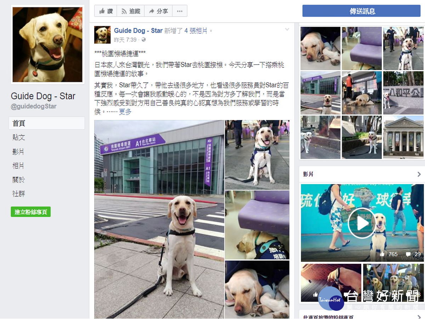Image resolution: width=425 pixels, height=319 pixels.
Task: Play the video in the 影片 section
Action: click(x=362, y=223)
